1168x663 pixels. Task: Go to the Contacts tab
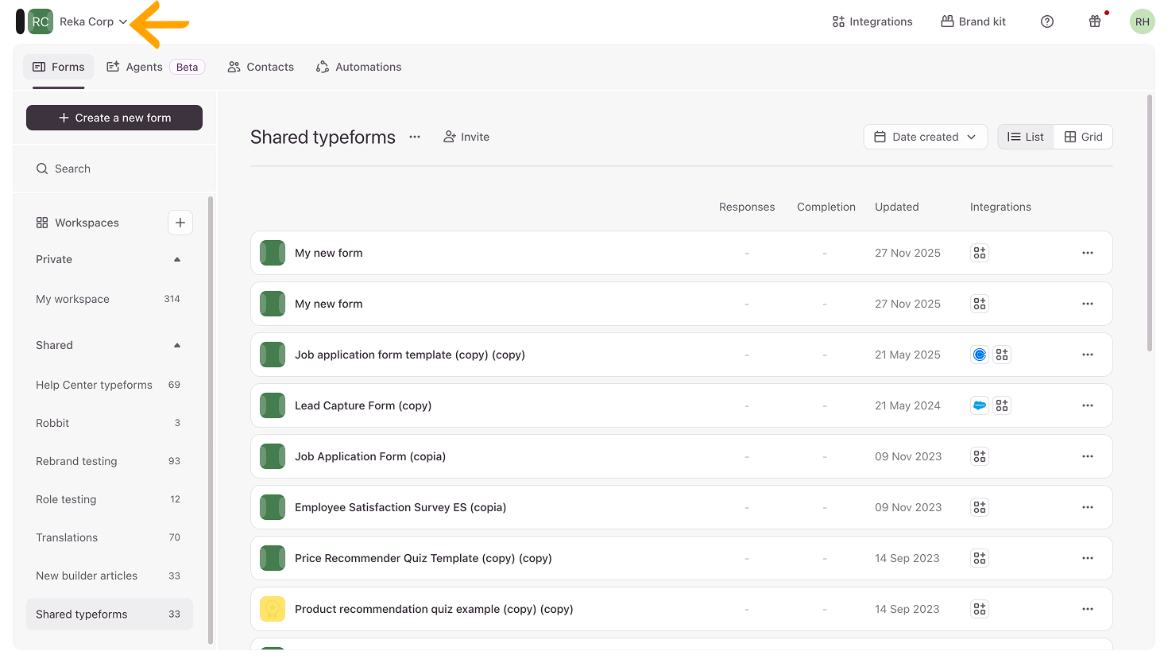[261, 67]
